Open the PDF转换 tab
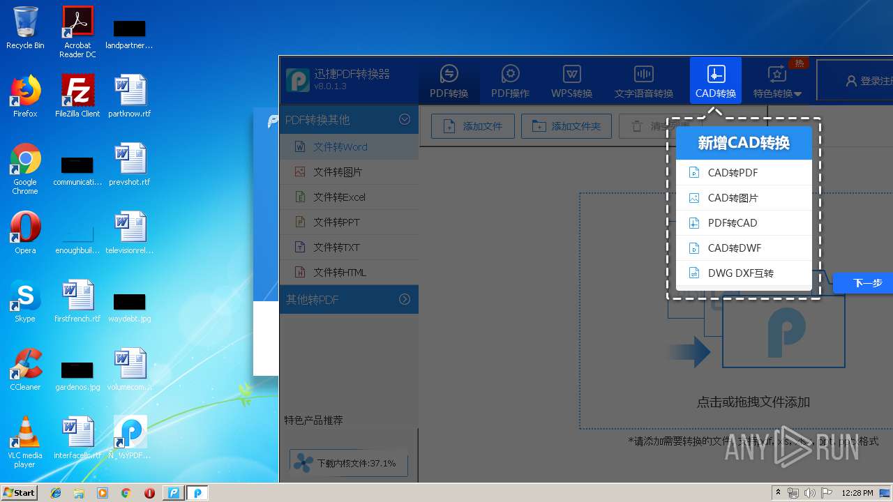The width and height of the screenshot is (893, 502). pyautogui.click(x=449, y=81)
